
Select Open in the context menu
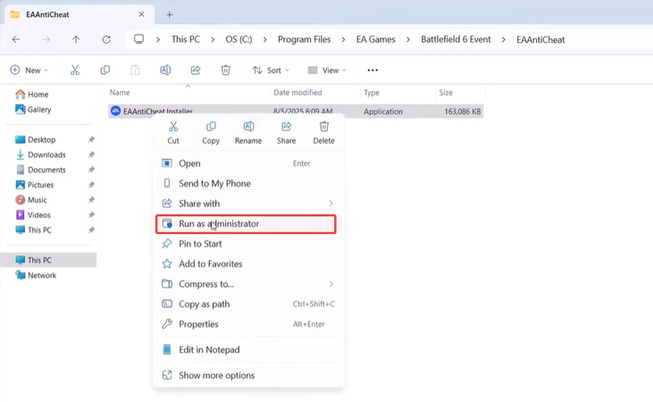(248, 163)
